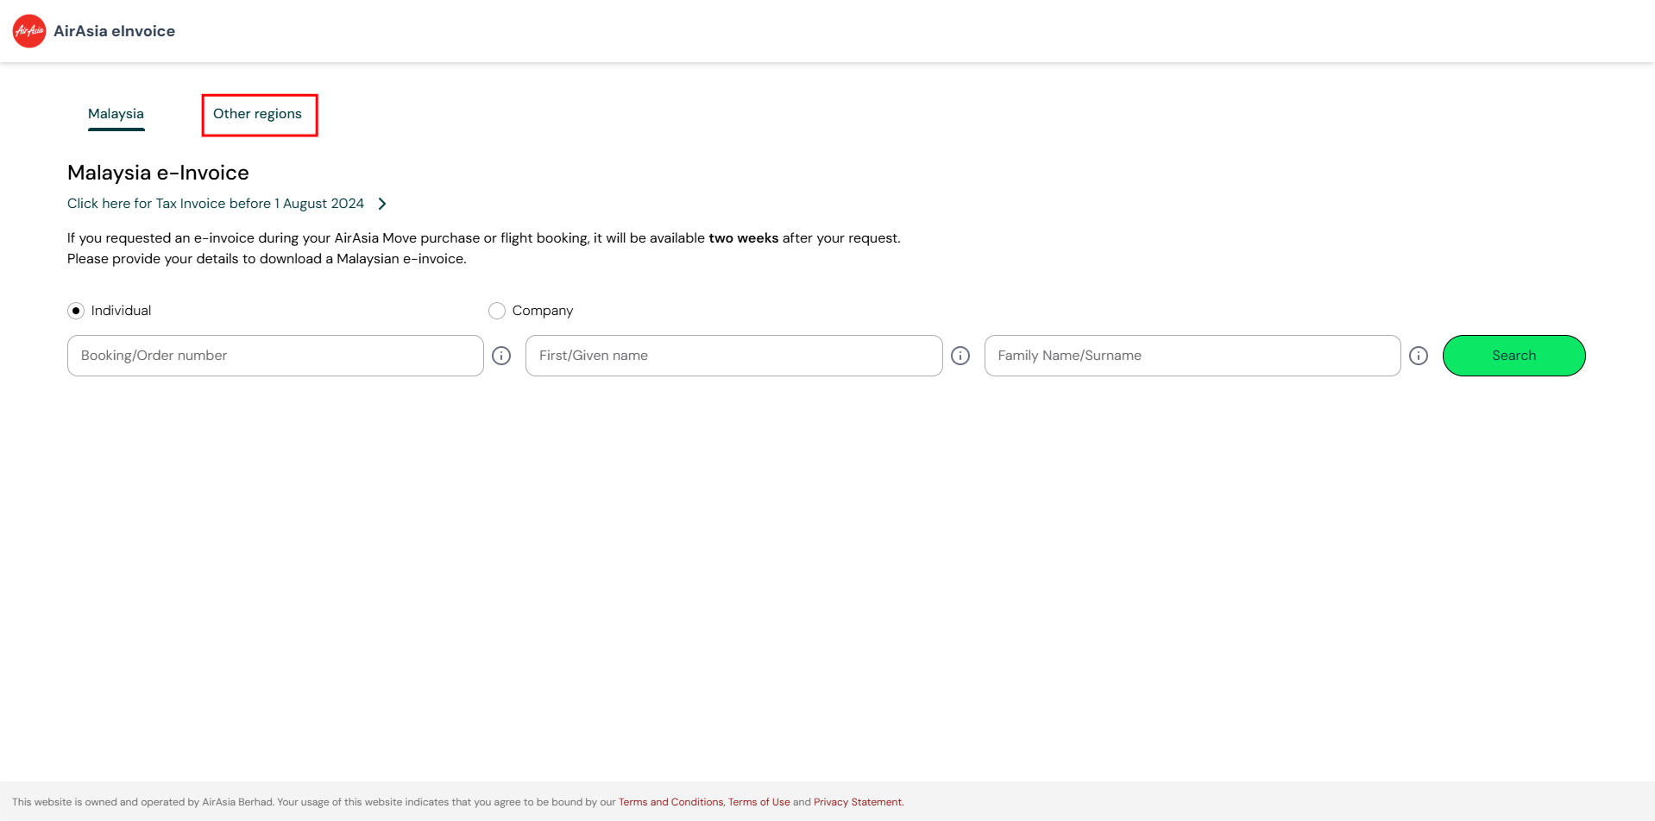Open Tax Invoice before 1 August 2024 link
This screenshot has width=1655, height=821.
click(x=215, y=203)
